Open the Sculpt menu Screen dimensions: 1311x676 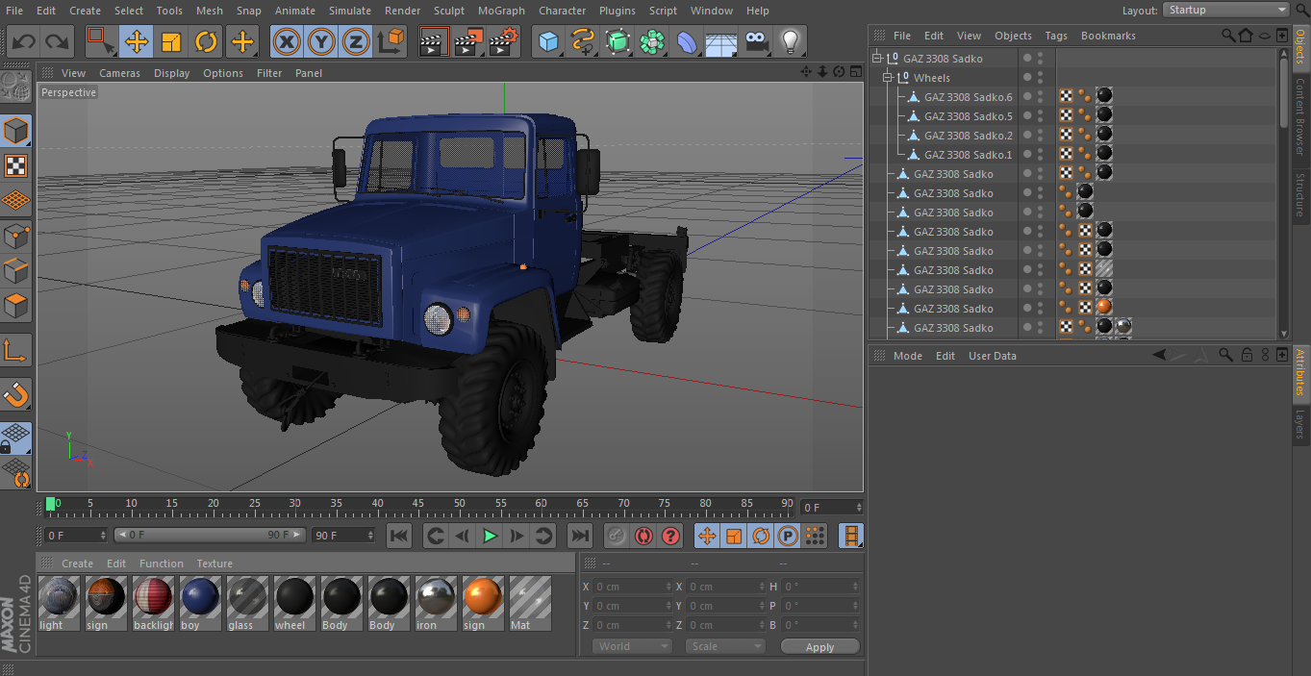(x=449, y=11)
